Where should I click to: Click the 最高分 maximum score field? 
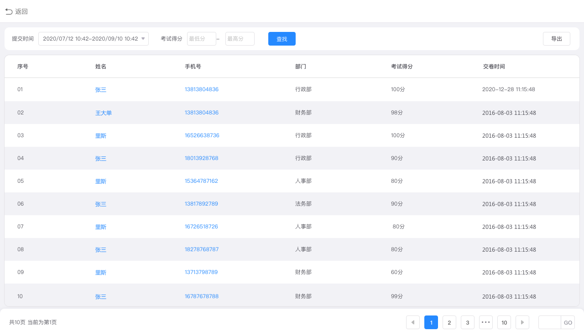point(240,39)
